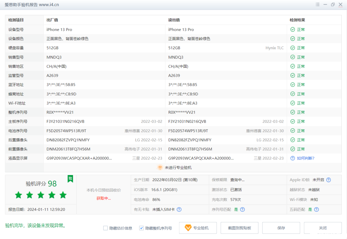
Task: Click the window title 爱思助手验机报告 www.i4.cn
Action: (32, 5)
